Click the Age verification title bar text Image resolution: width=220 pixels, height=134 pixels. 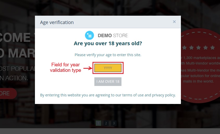pos(57,22)
